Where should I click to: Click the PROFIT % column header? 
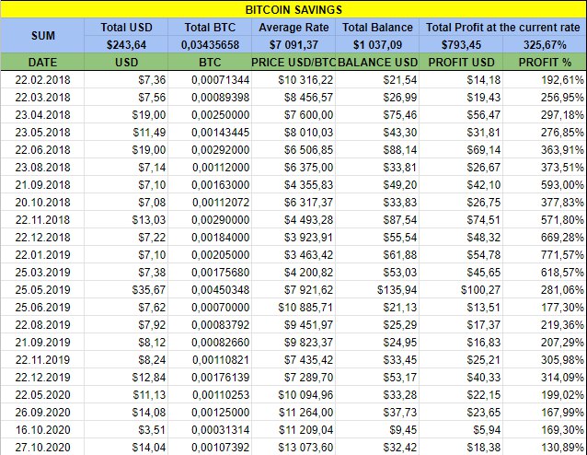point(545,62)
